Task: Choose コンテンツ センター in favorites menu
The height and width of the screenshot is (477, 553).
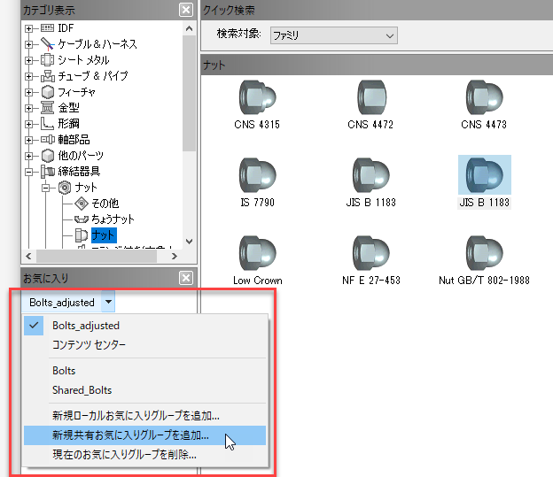Action: click(x=144, y=344)
